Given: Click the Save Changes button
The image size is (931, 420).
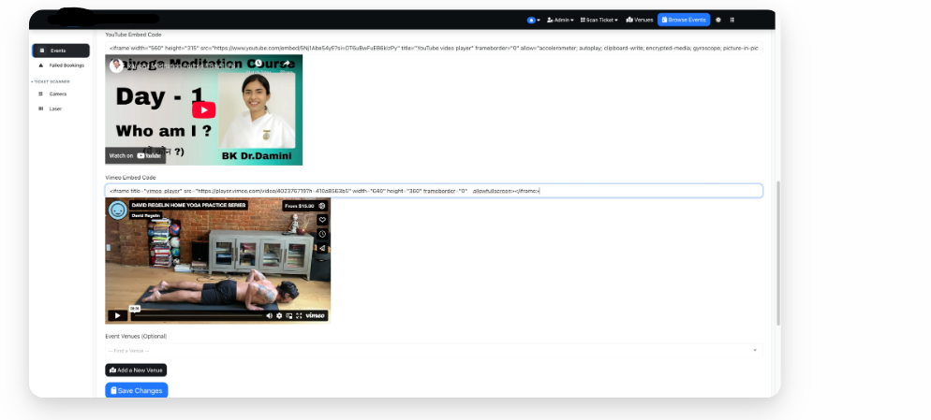Looking at the screenshot, I should 136,390.
